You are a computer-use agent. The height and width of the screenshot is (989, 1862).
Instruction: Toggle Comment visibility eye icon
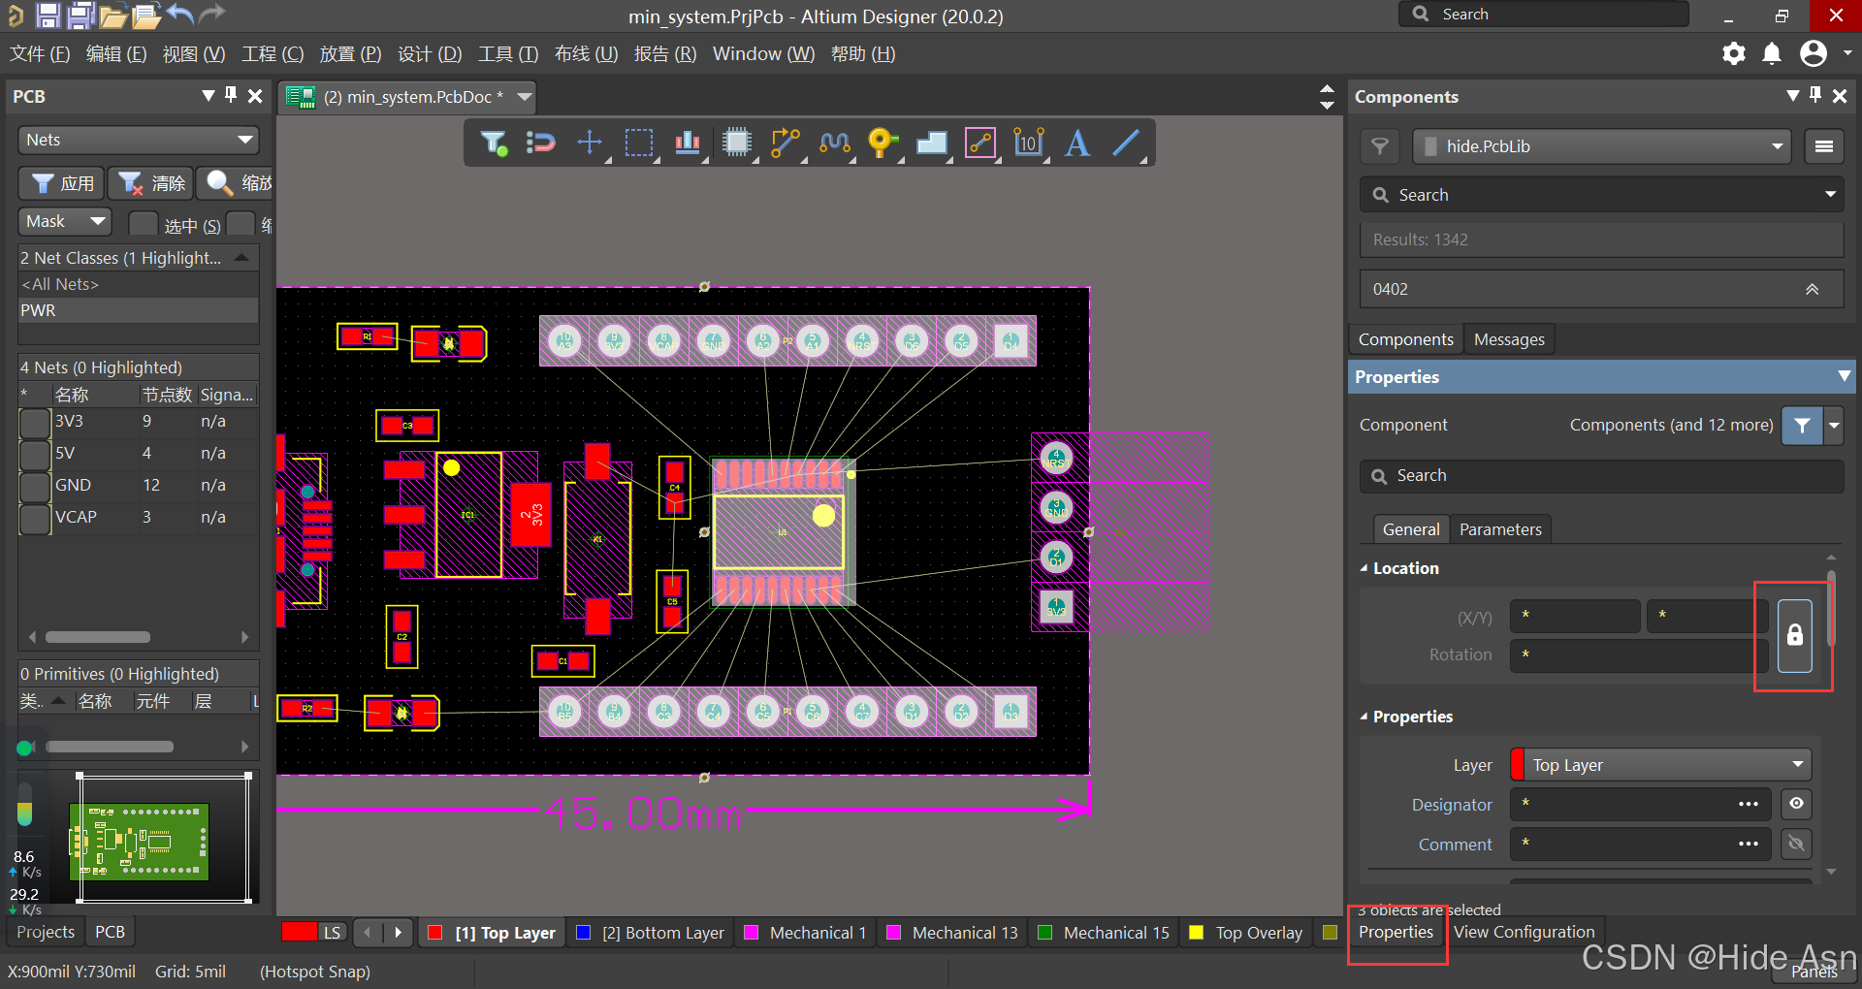(1796, 844)
